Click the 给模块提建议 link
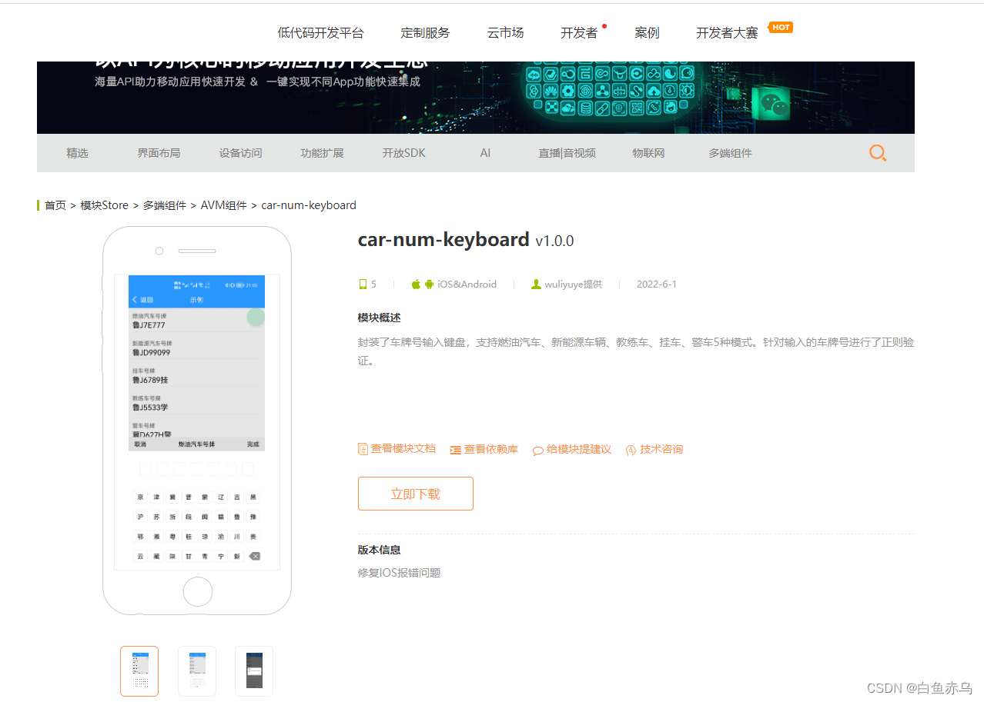This screenshot has width=984, height=702. tap(579, 450)
